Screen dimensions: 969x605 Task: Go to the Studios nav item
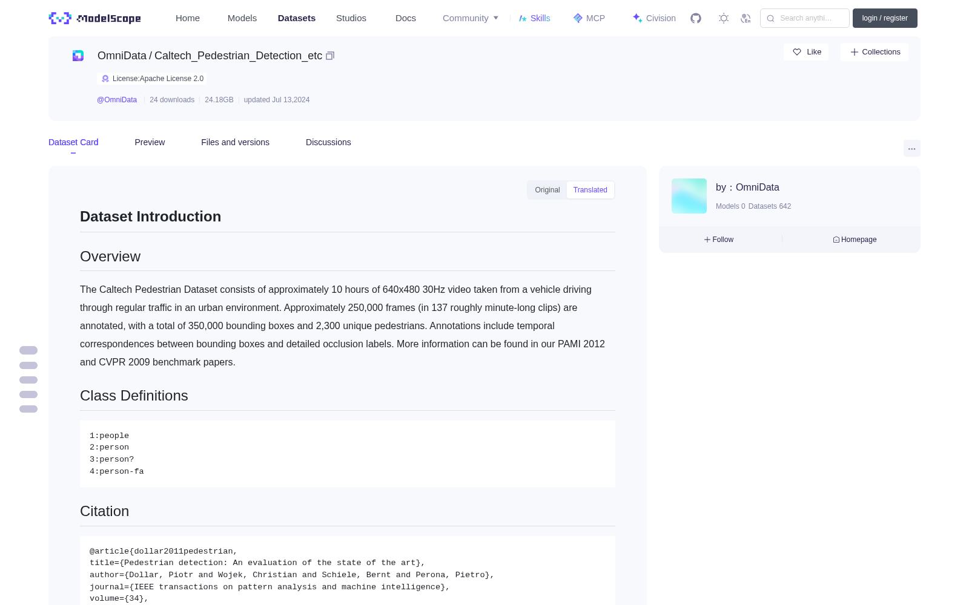click(x=351, y=18)
